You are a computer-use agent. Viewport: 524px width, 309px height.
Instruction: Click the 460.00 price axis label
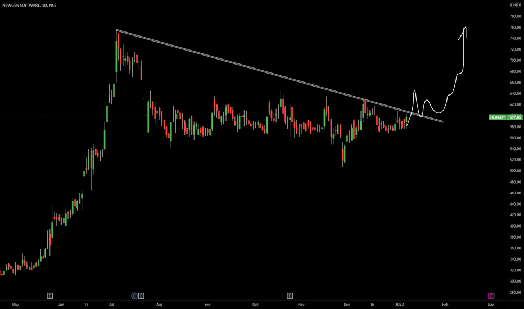516,193
